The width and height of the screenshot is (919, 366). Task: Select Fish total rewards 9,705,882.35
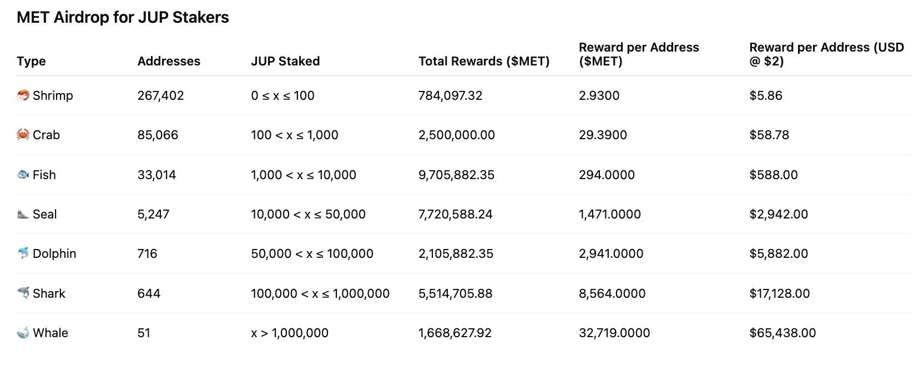click(456, 175)
